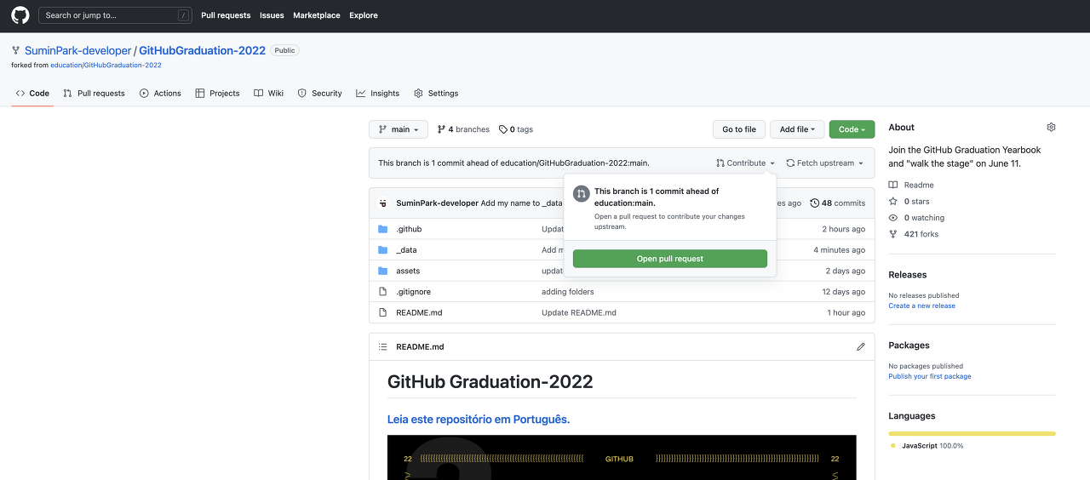Open the main branch selector dropdown
This screenshot has height=480, width=1090.
(399, 129)
